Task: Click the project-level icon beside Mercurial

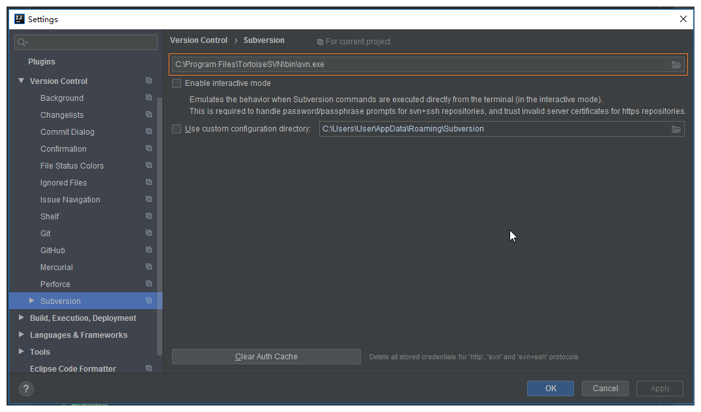Action: (x=149, y=267)
